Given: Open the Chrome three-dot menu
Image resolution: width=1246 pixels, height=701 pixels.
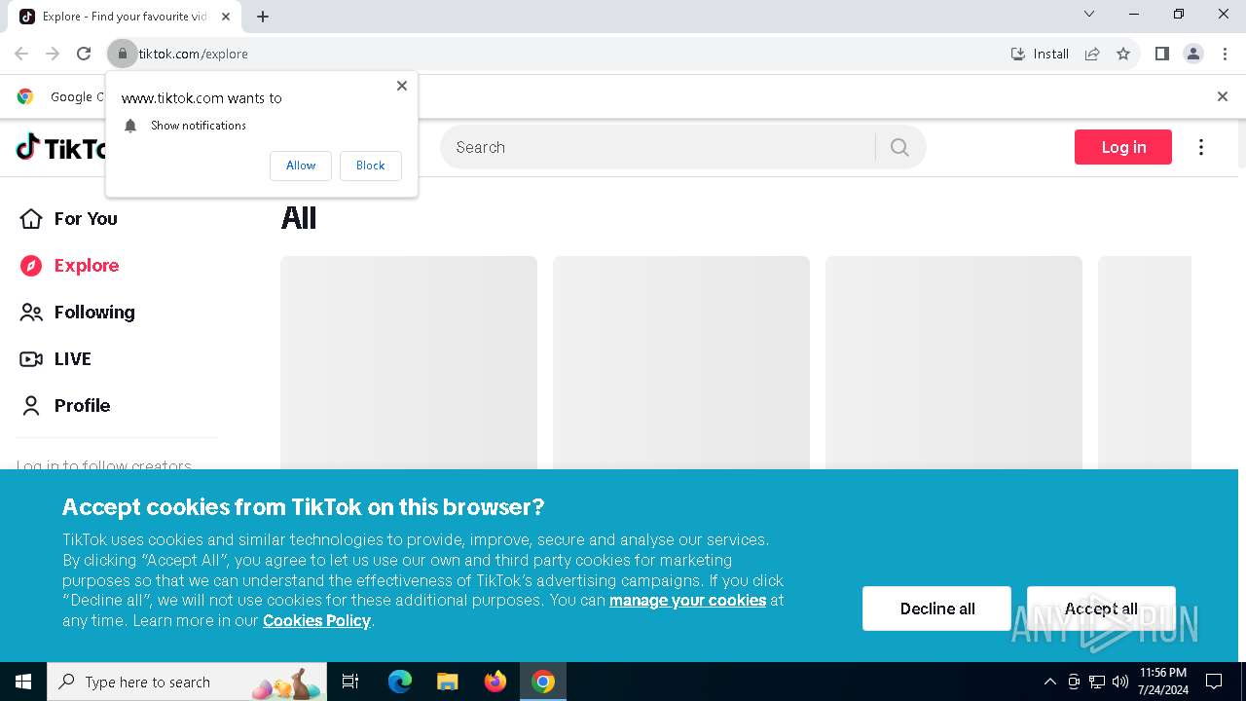Looking at the screenshot, I should tap(1226, 54).
